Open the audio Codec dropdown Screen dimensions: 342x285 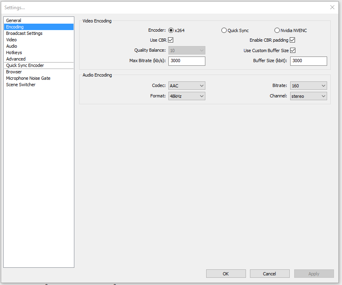click(187, 86)
